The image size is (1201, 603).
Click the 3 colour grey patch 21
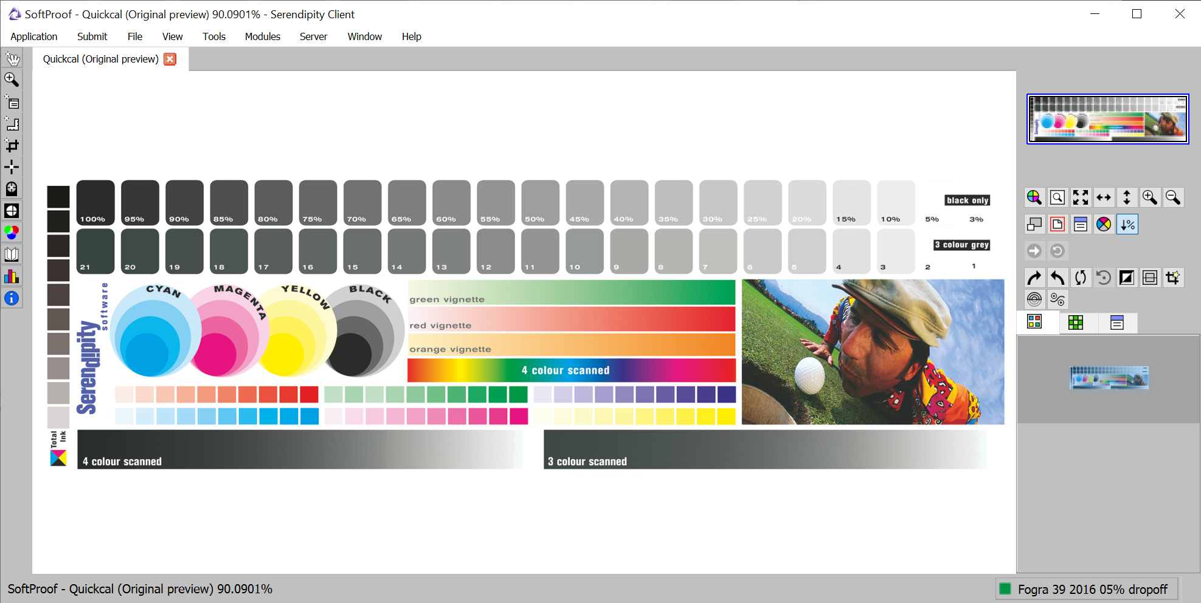pos(95,251)
